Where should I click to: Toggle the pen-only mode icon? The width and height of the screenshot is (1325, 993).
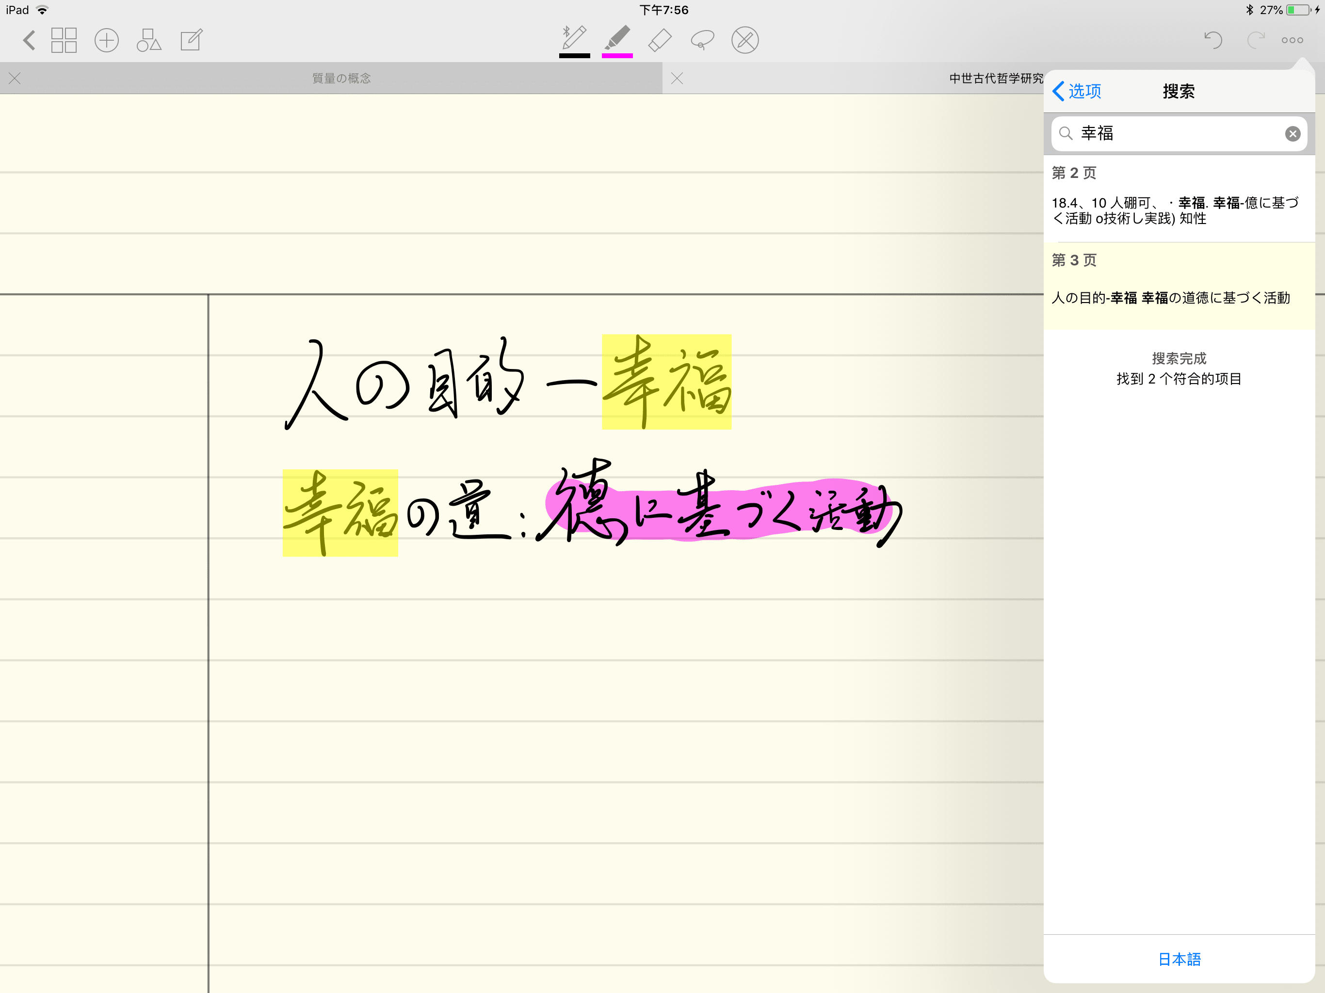click(744, 40)
